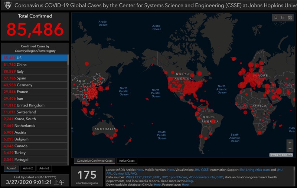Click the Esri, FAO, NOAA attribution
This screenshot has height=188, width=297.
281,155
